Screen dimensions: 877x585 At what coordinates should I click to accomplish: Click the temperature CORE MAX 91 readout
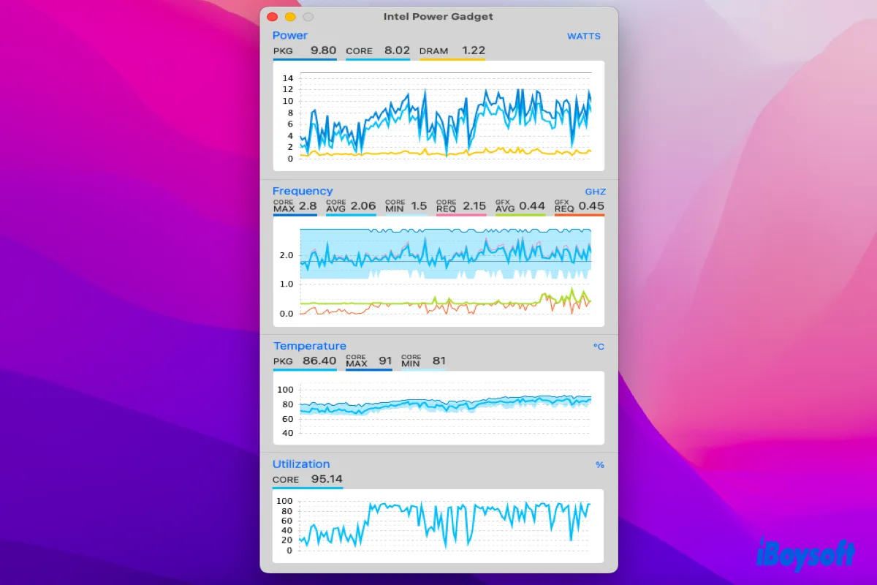[x=369, y=361]
